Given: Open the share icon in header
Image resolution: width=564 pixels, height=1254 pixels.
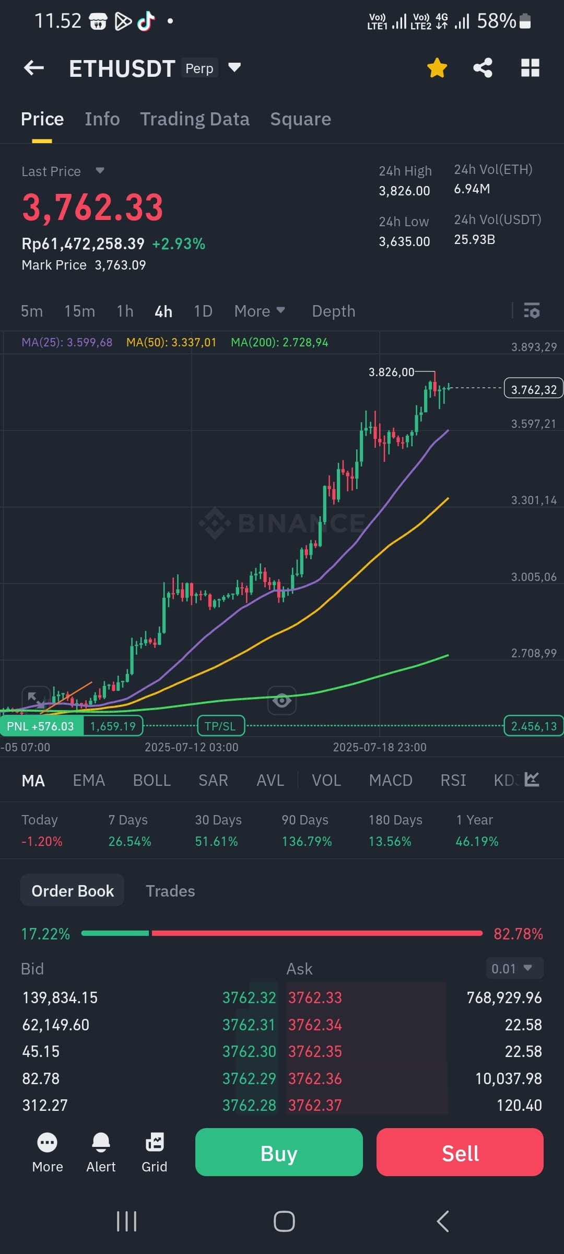Looking at the screenshot, I should click(483, 68).
